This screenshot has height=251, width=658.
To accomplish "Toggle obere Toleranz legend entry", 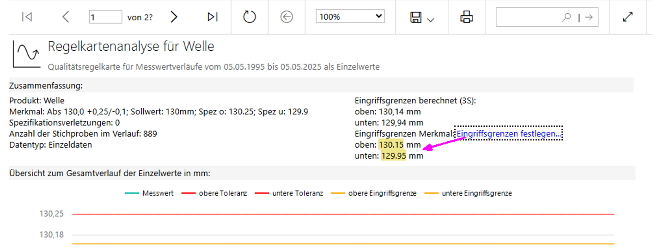I will [x=215, y=193].
